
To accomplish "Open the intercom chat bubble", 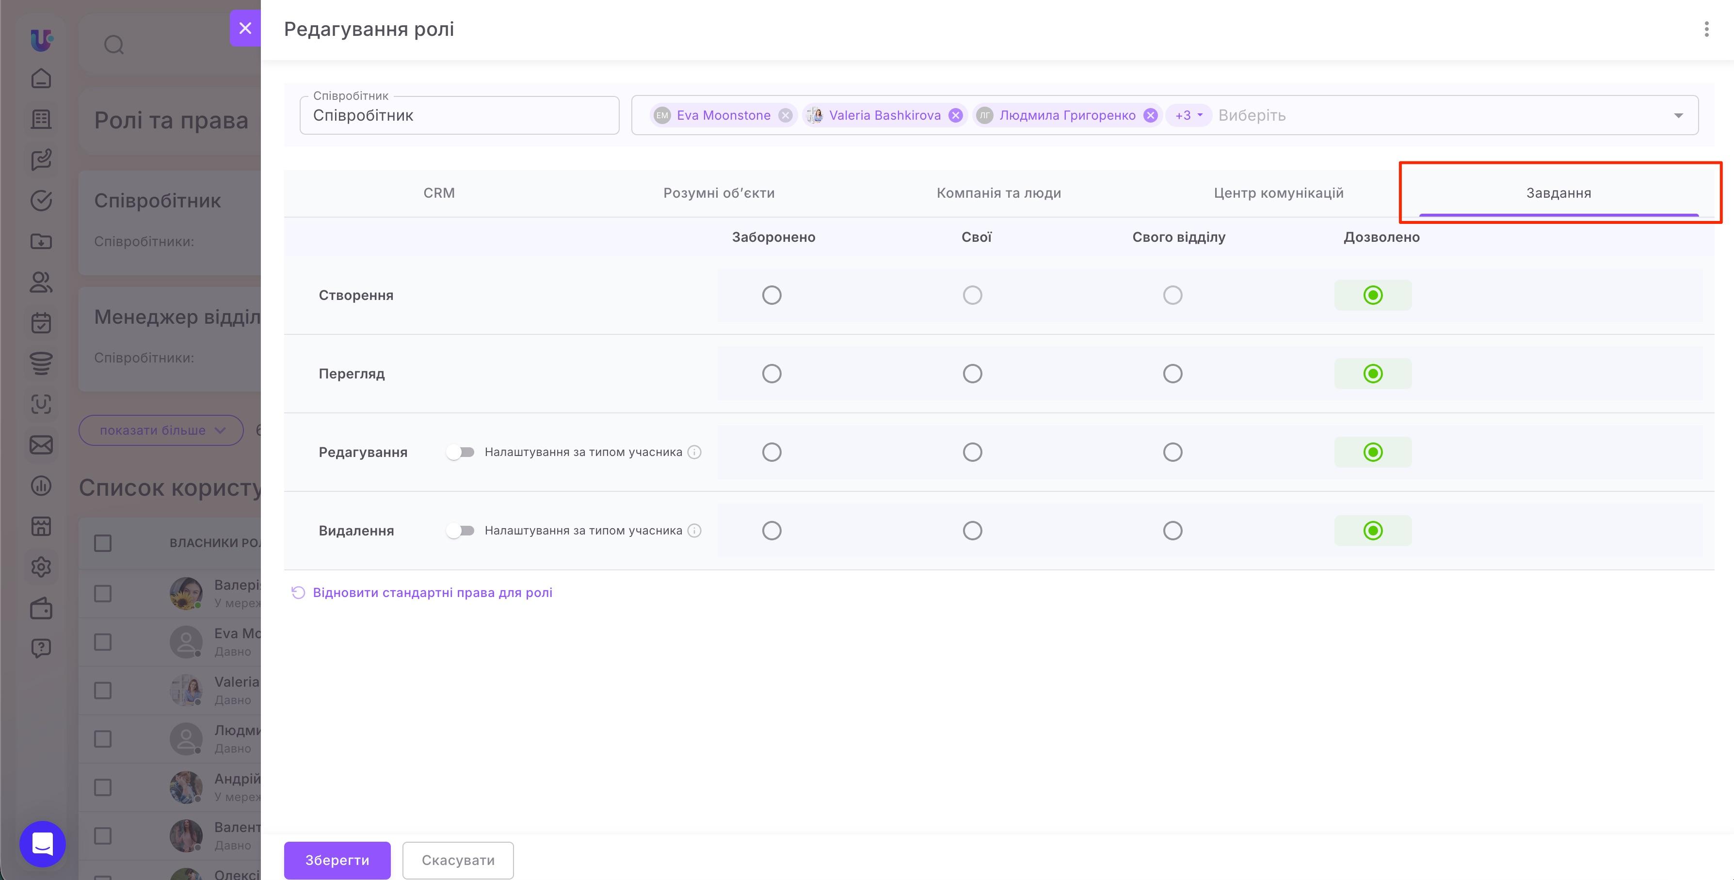I will pyautogui.click(x=42, y=844).
